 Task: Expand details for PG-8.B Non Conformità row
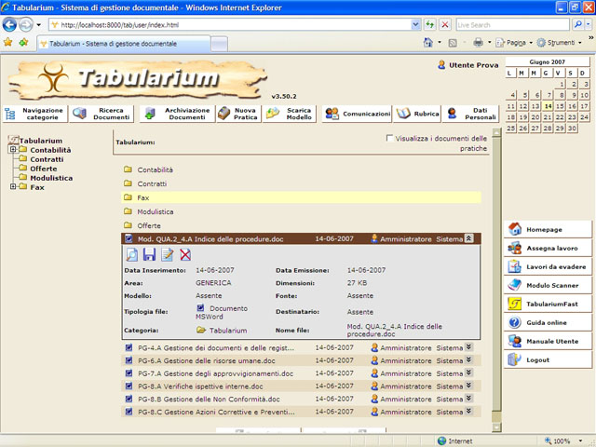469,399
